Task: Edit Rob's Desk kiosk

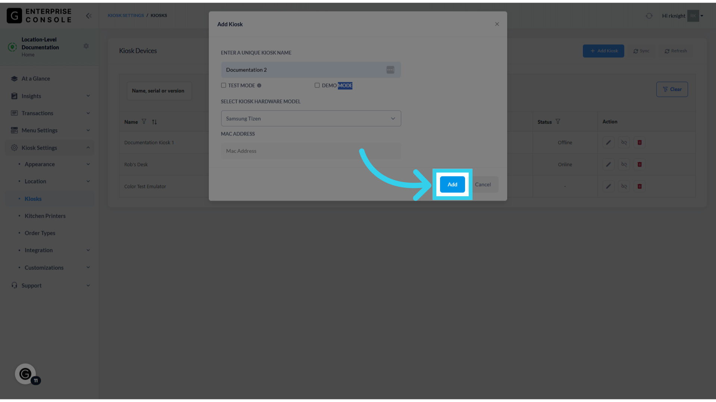Action: coord(609,165)
